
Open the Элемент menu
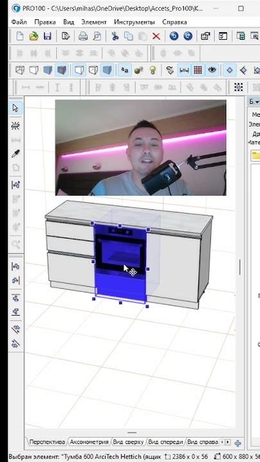(94, 22)
